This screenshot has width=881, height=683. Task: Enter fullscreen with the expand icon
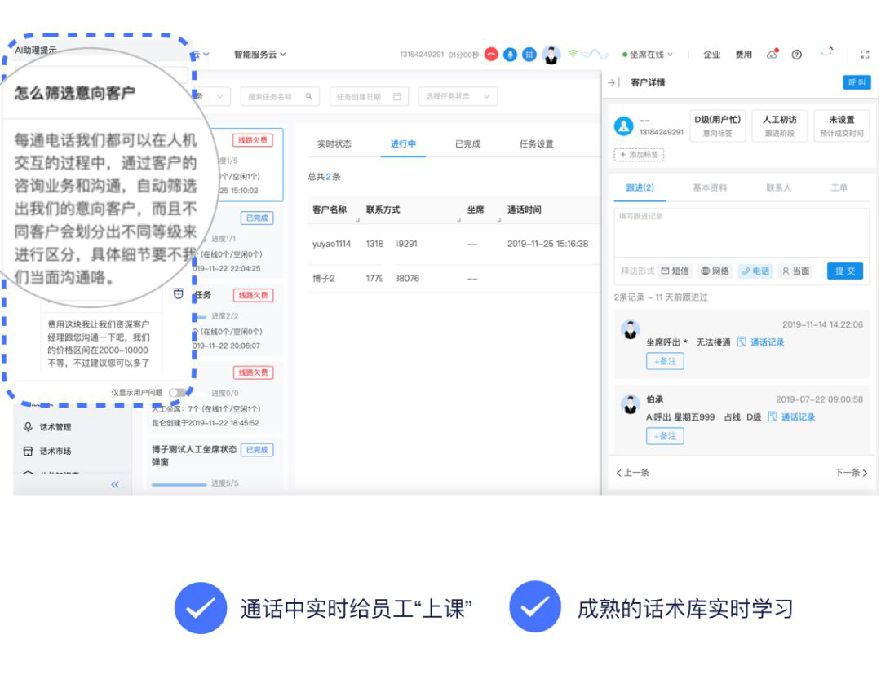click(x=865, y=55)
